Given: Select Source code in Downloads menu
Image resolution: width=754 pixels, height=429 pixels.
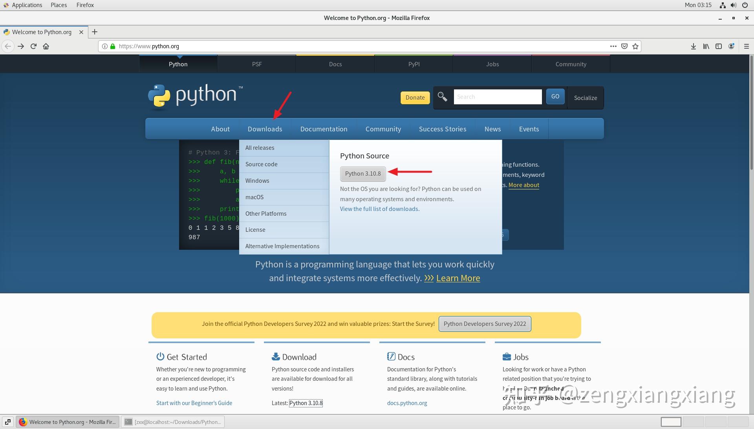Looking at the screenshot, I should (x=284, y=164).
